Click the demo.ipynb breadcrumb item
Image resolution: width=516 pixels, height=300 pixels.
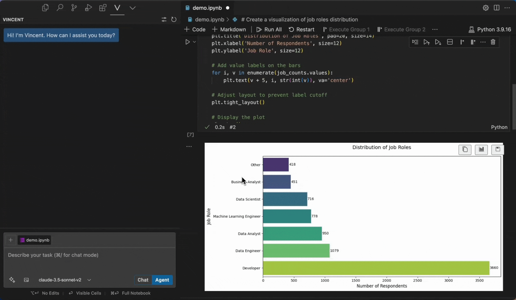[x=209, y=19]
